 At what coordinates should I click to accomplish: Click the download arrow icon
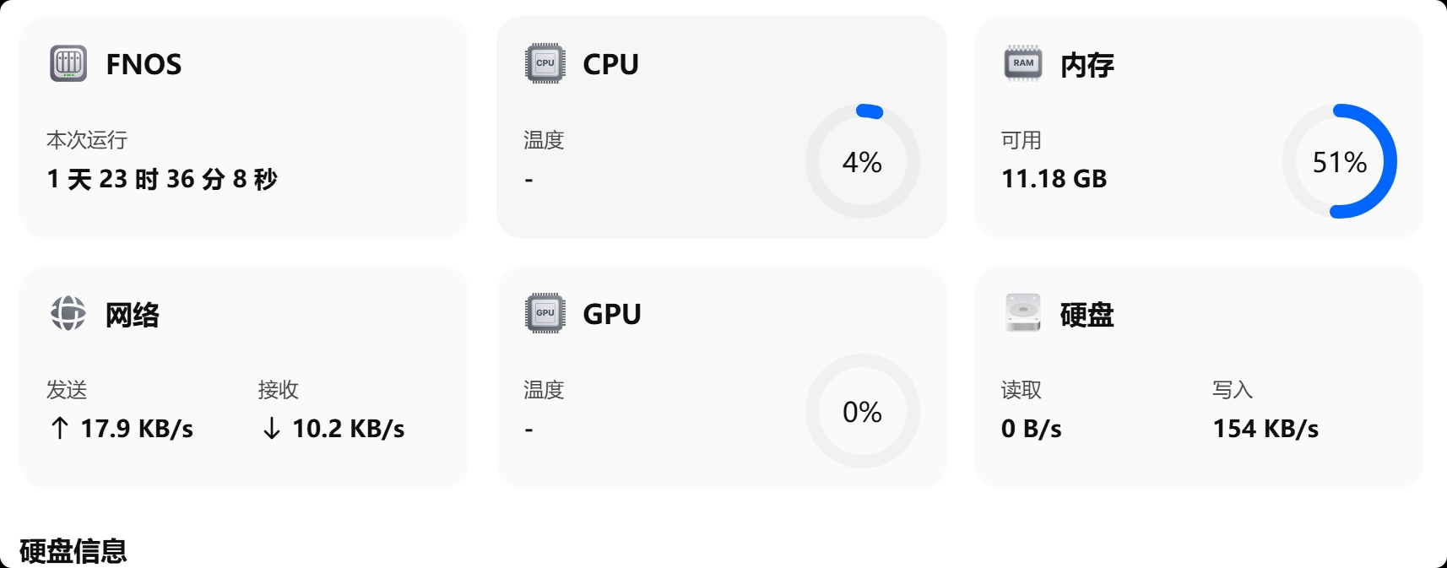click(x=271, y=429)
